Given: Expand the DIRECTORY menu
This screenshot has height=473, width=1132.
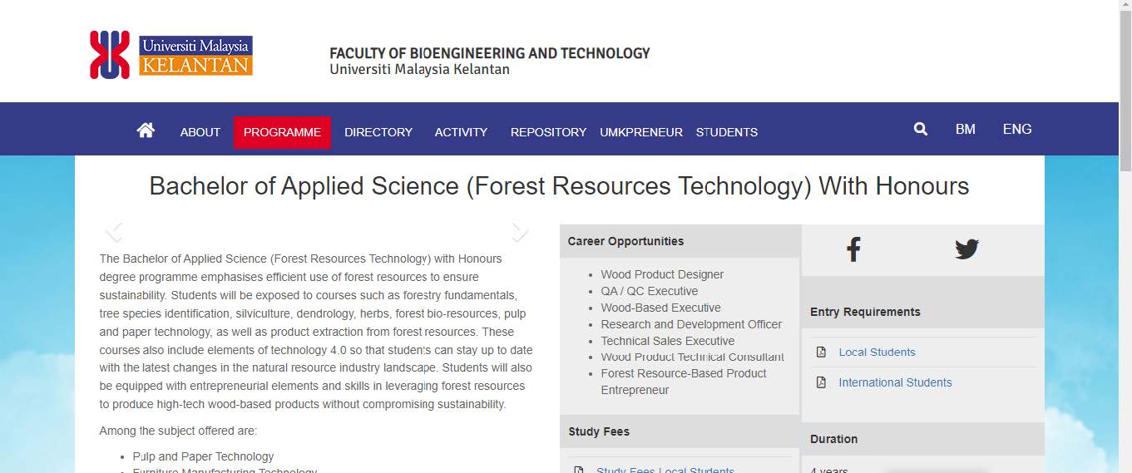Looking at the screenshot, I should (x=378, y=132).
